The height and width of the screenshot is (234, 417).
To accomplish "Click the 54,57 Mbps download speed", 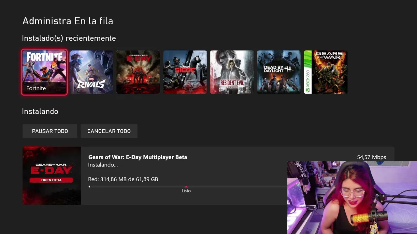I will coord(371,157).
